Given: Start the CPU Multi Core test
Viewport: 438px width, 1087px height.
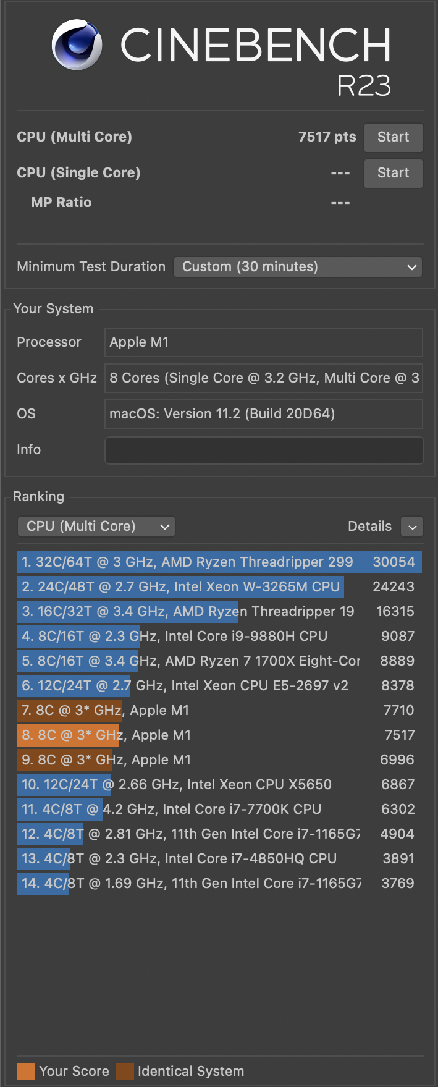Looking at the screenshot, I should pos(393,137).
